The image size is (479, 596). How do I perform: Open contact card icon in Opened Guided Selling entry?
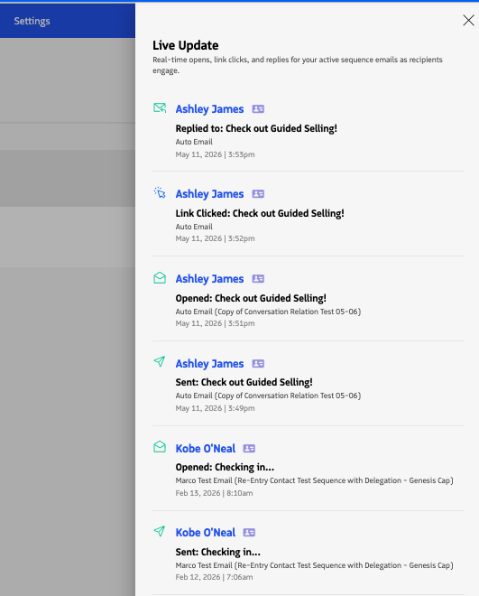tap(258, 279)
